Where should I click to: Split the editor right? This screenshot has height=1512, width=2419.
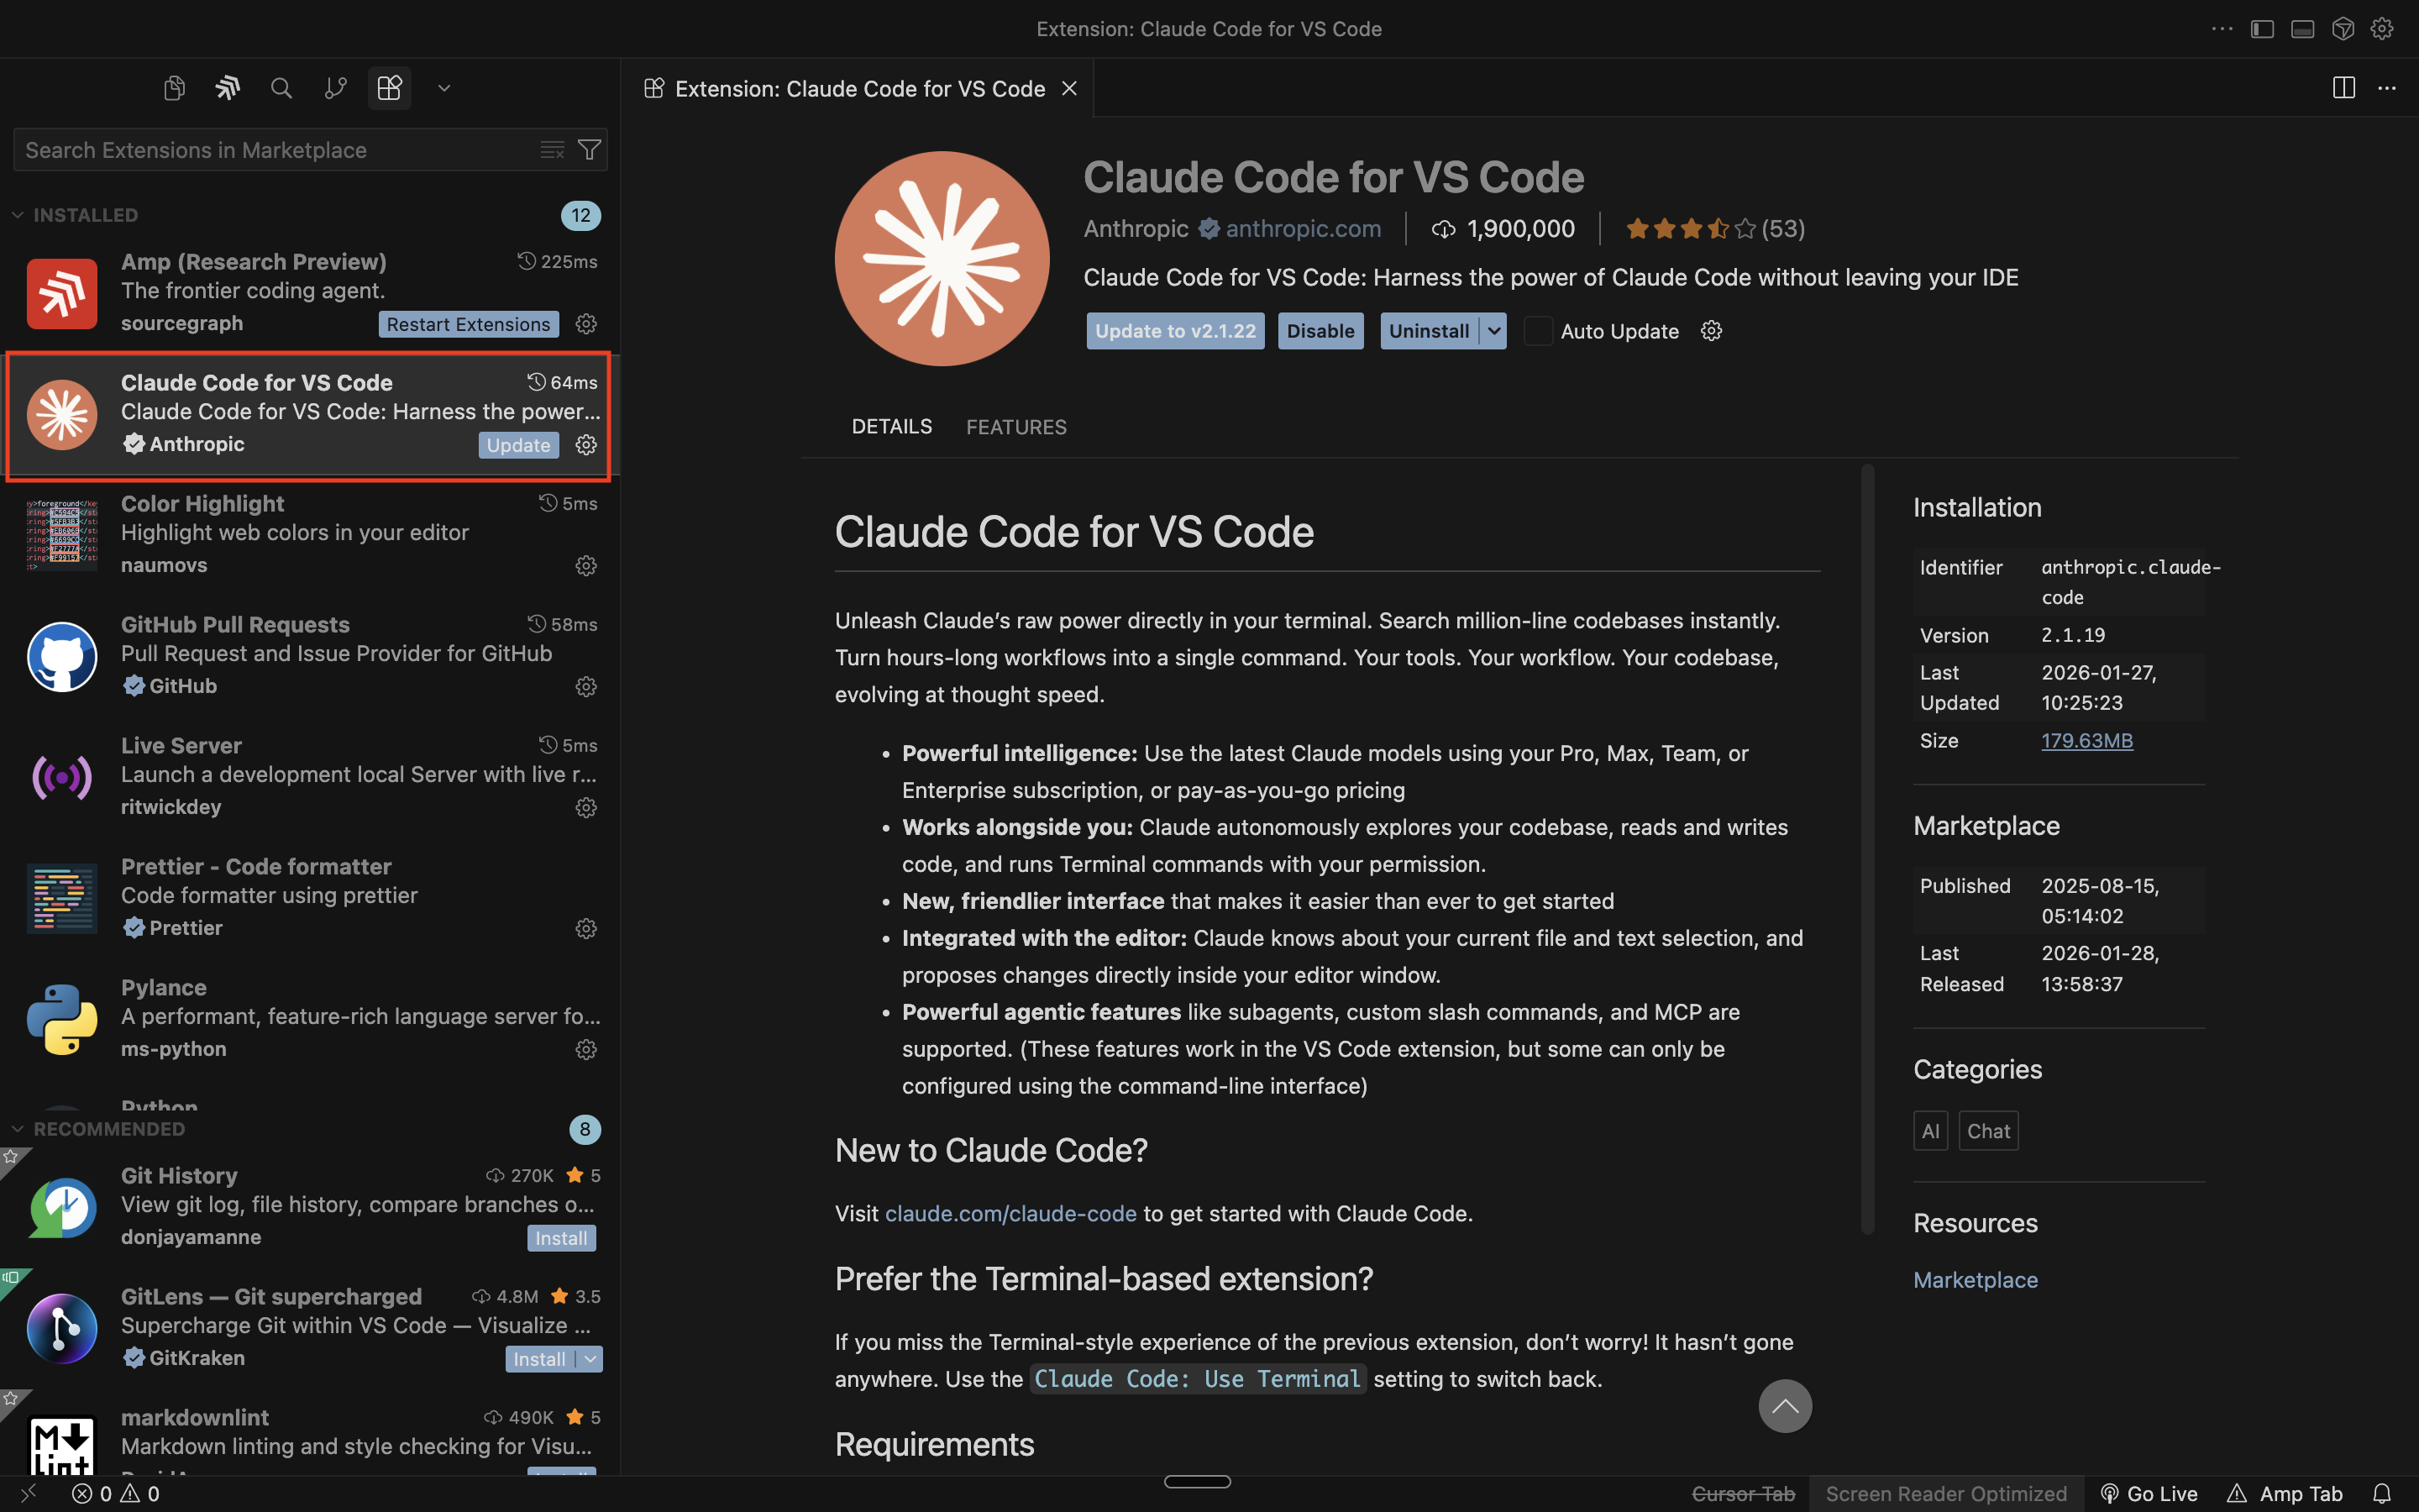tap(2343, 88)
